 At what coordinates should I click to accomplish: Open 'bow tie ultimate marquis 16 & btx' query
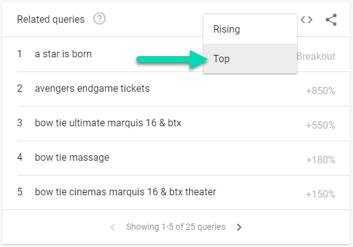click(x=108, y=123)
